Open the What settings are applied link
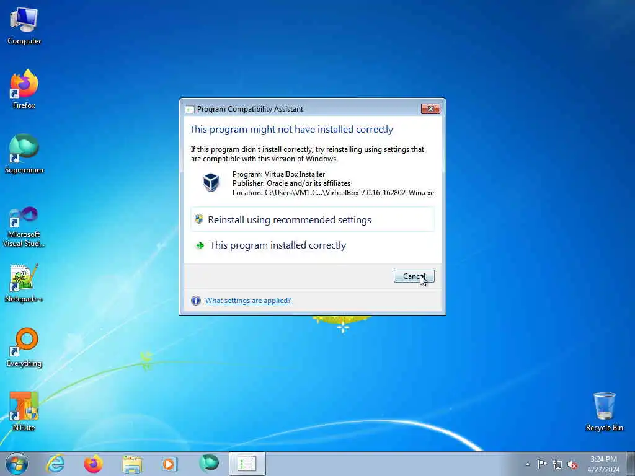 click(x=248, y=301)
